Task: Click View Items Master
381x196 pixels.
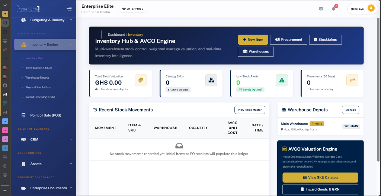Action: click(250, 110)
